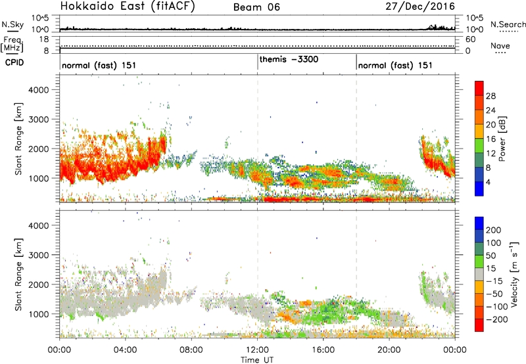Screen dimensions: 526x364
Task: Click the "-15" tick on Velocity colorbar
Action: click(494, 281)
